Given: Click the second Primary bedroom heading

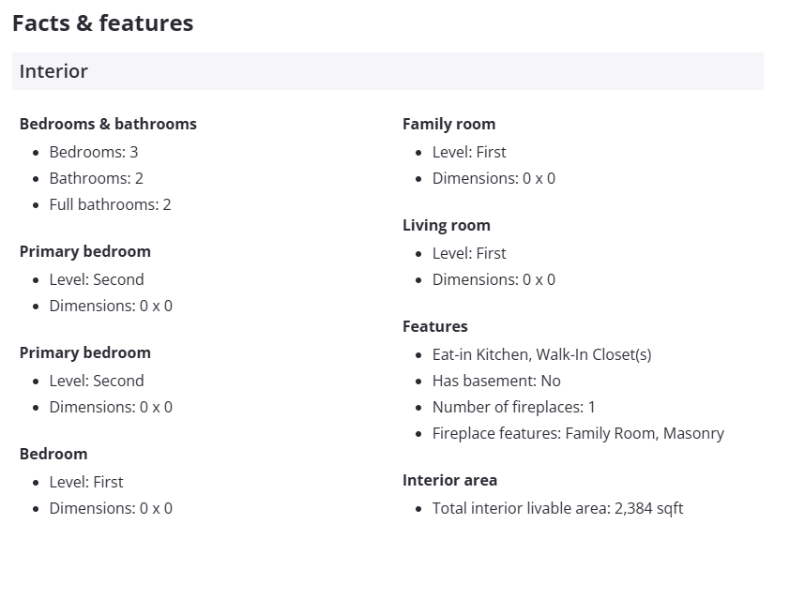Looking at the screenshot, I should point(84,352).
